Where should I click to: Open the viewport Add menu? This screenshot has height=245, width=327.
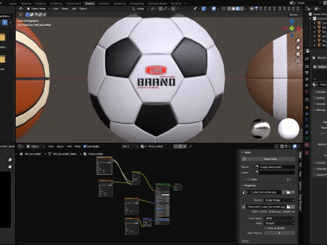point(74,9)
